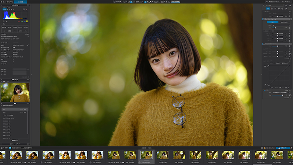Click the blue Export button above the filmstrip
Image resolution: width=293 pixels, height=165 pixels.
point(283,148)
